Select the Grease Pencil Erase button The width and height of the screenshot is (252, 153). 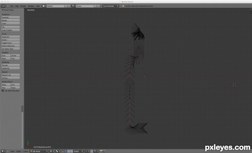click(15, 87)
